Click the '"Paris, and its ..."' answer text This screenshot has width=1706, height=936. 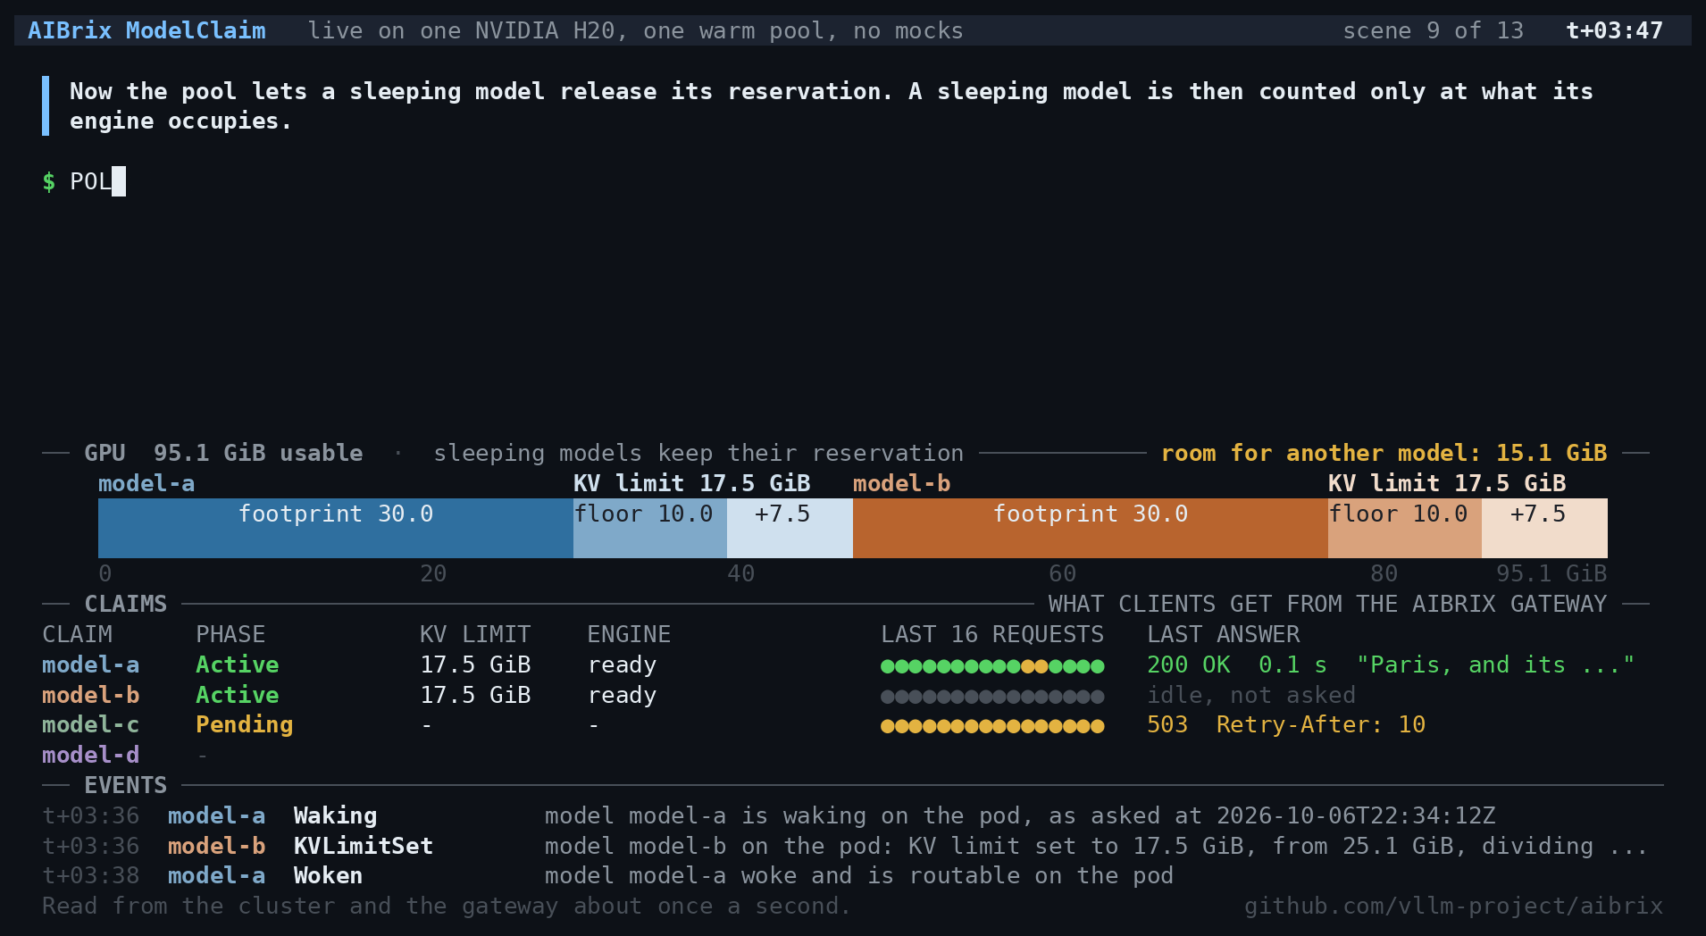coord(1495,664)
